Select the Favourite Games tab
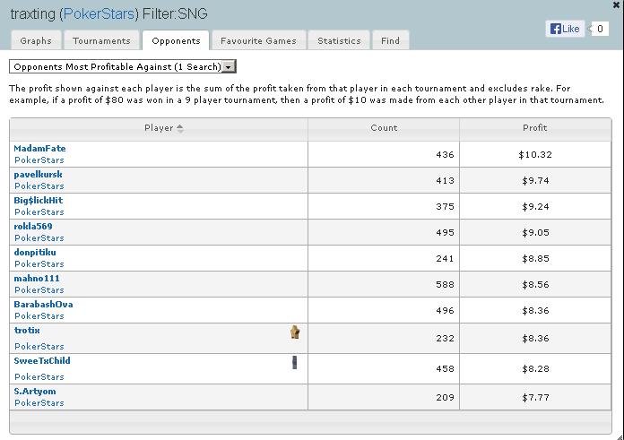The image size is (624, 440). pyautogui.click(x=259, y=40)
